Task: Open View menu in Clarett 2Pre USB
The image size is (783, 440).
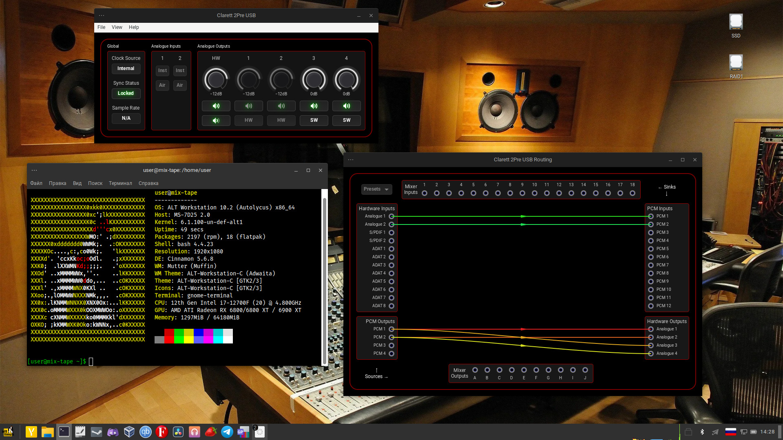Action: (x=117, y=27)
